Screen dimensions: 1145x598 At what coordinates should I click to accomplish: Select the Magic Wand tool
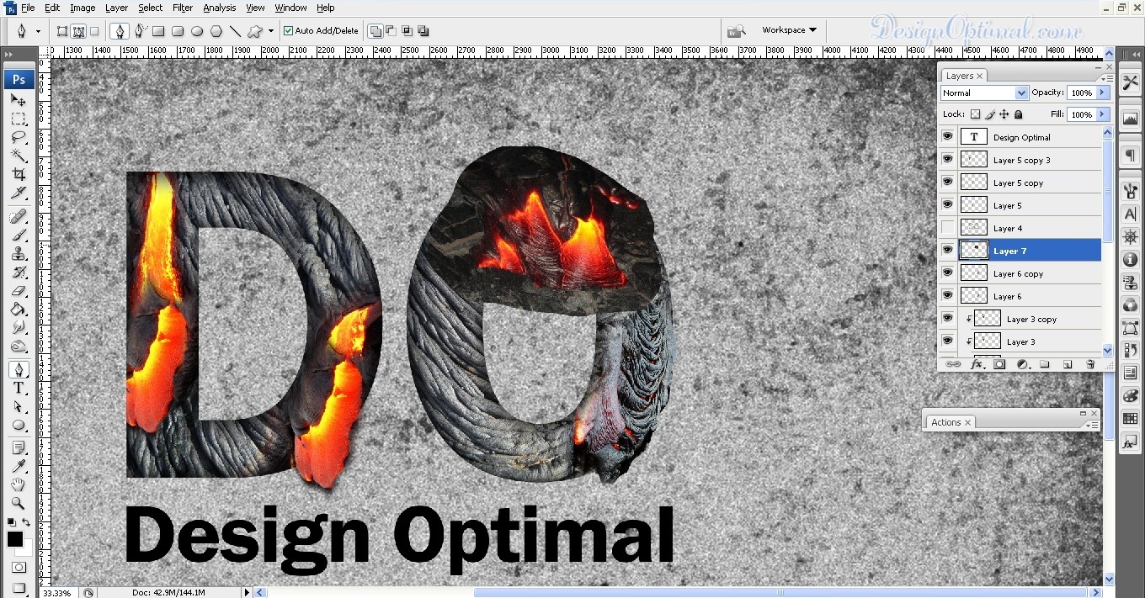coord(19,156)
